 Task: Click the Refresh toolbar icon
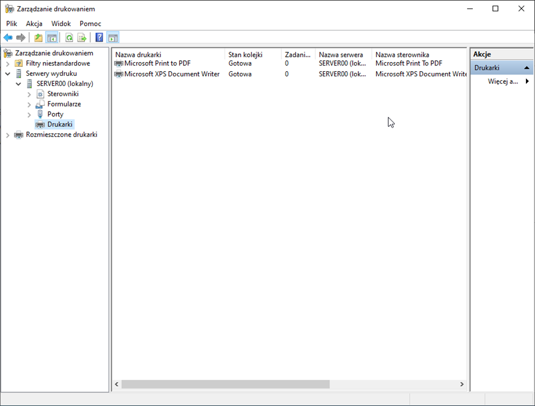coord(69,38)
